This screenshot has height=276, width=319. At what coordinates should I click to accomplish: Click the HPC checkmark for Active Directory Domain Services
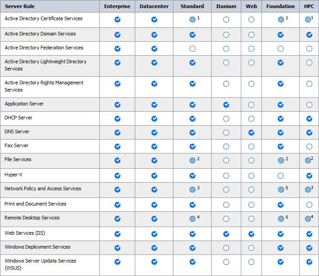click(309, 35)
